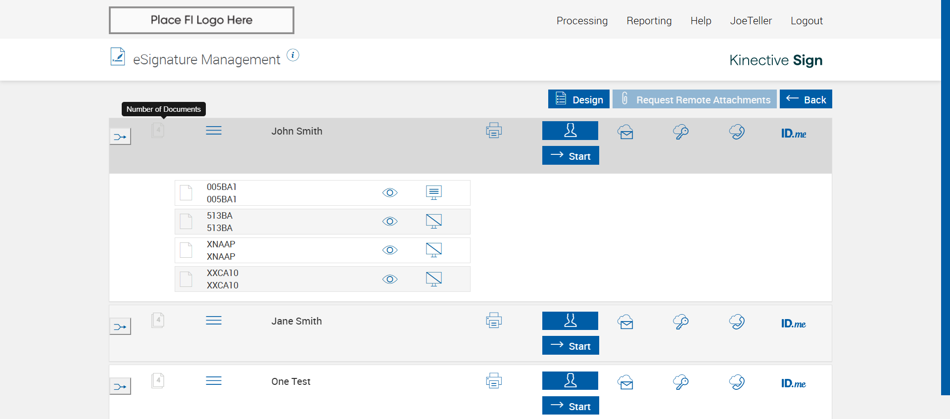Click the in-person signer icon for Jane Smith
The height and width of the screenshot is (419, 950).
point(570,321)
